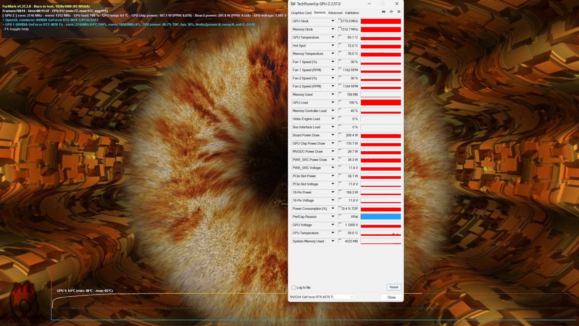Screen dimensions: 579x326
Task: Click the Close button in GPU-Z
Action: 391,297
